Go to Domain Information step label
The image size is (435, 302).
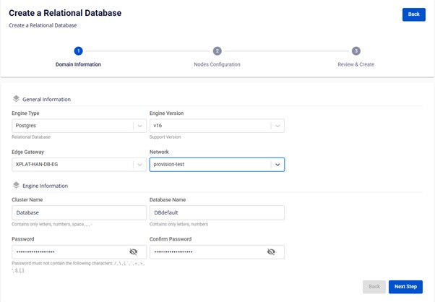(x=78, y=64)
